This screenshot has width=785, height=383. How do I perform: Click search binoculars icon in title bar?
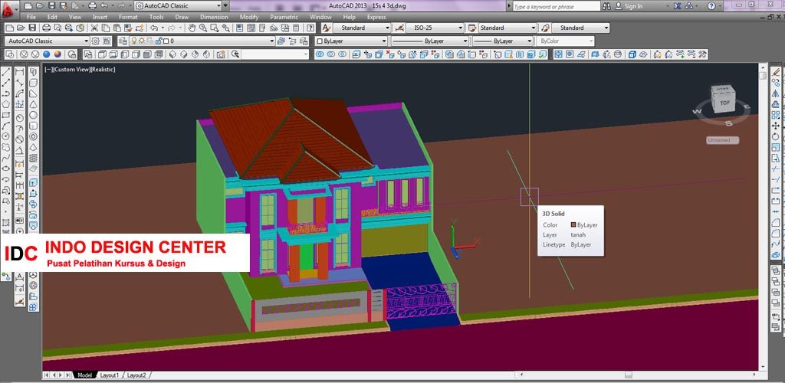pos(607,6)
